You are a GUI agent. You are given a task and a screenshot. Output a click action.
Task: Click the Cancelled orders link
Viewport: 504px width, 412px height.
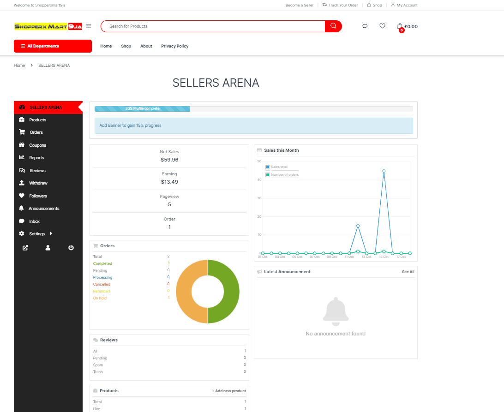102,284
